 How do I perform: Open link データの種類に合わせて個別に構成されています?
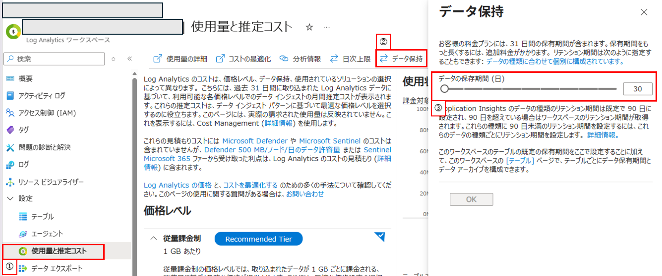tap(554, 61)
